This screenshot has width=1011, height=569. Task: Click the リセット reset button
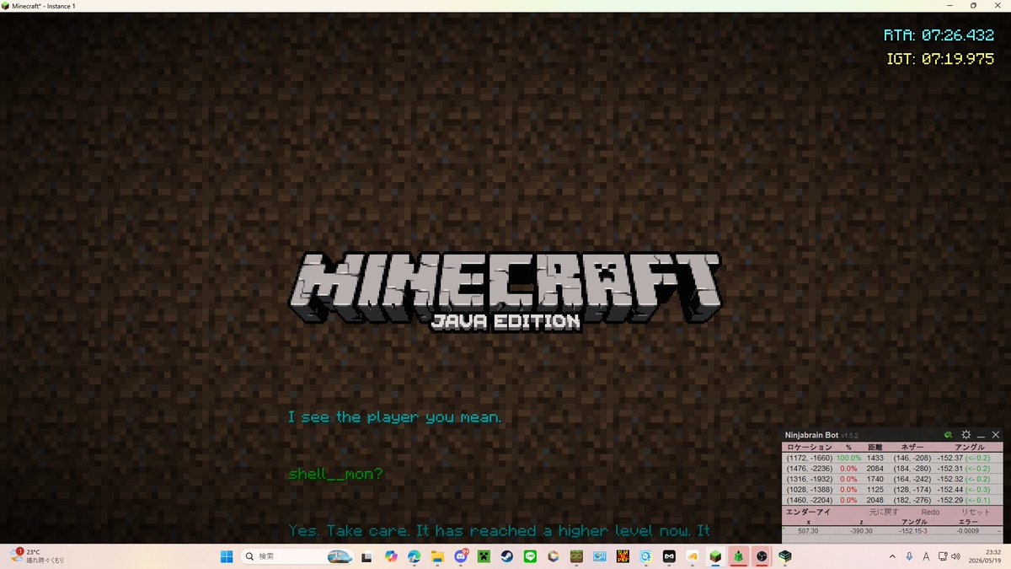(x=976, y=512)
